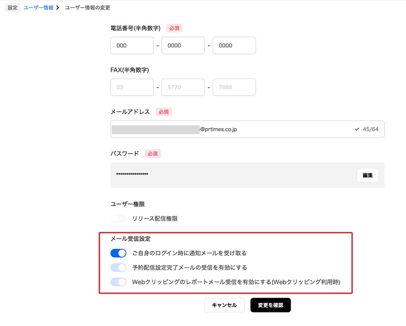The image size is (406, 326).
Task: Toggle the Webクリッピング report mail switch
Action: (x=118, y=282)
